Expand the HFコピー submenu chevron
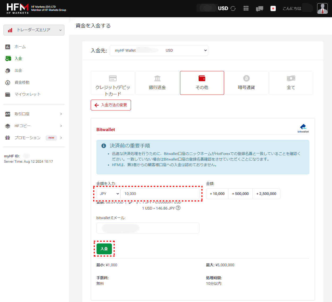 (x=61, y=126)
